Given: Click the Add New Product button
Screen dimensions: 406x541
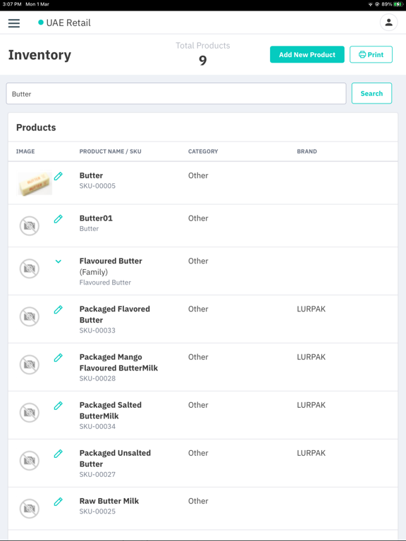Looking at the screenshot, I should click(x=307, y=54).
